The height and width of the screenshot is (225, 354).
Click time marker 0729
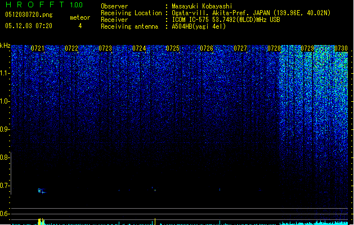[x=307, y=48]
